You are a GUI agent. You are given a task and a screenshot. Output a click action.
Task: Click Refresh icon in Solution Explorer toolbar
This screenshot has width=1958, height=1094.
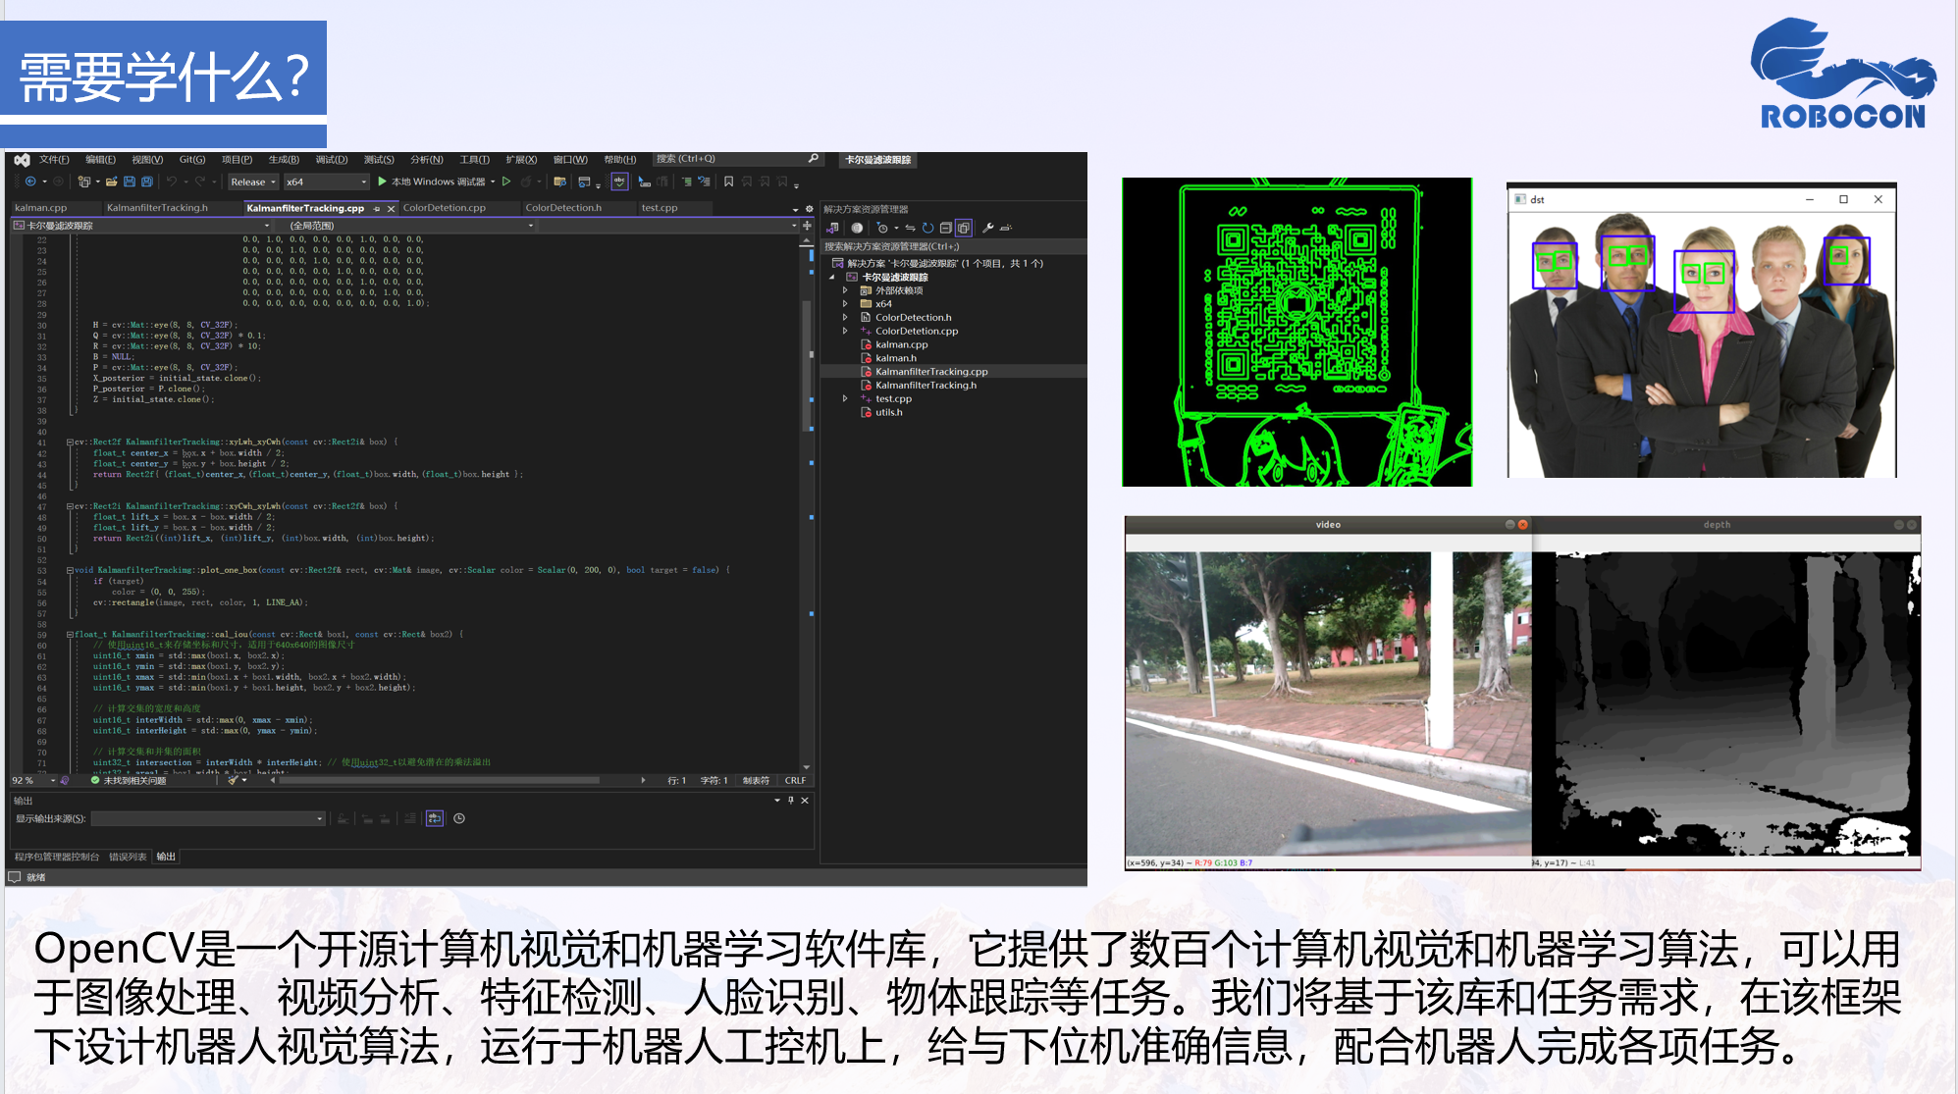point(927,228)
